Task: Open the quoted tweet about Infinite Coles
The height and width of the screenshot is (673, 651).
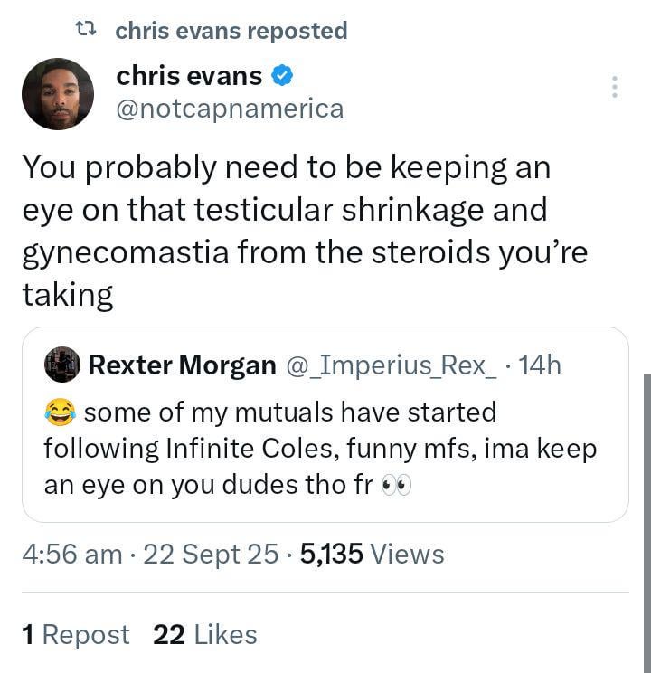Action: tap(325, 449)
